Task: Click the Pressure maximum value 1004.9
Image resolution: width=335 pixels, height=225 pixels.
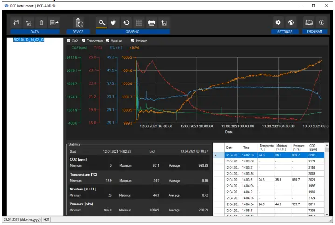Action: point(154,210)
